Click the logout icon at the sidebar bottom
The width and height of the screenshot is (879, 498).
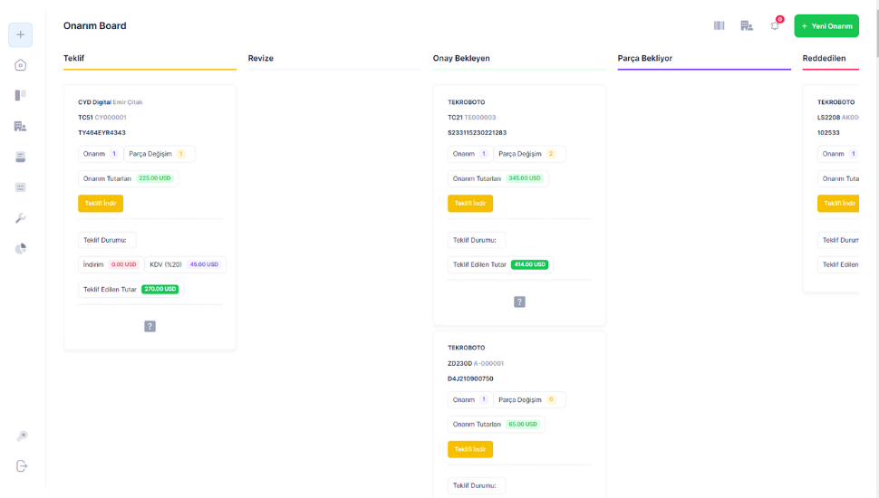pos(22,465)
